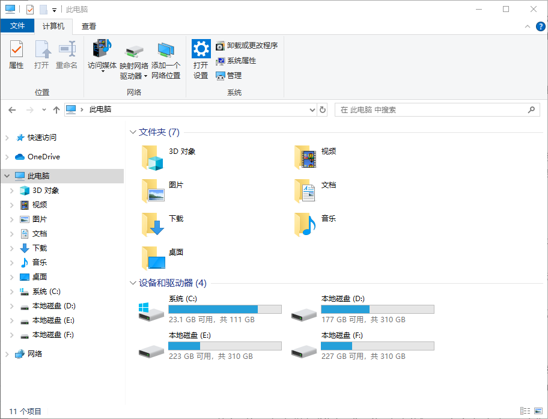Switch to the 查看 ribbon tab
Viewport: 548px width, 419px height.
point(88,26)
